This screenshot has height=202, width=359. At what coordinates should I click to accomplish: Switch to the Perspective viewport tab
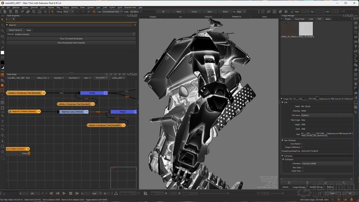coord(236,16)
